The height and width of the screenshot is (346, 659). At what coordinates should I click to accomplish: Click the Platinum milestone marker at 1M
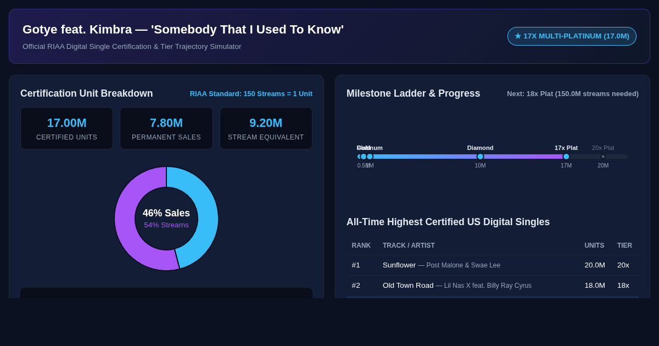pyautogui.click(x=370, y=157)
